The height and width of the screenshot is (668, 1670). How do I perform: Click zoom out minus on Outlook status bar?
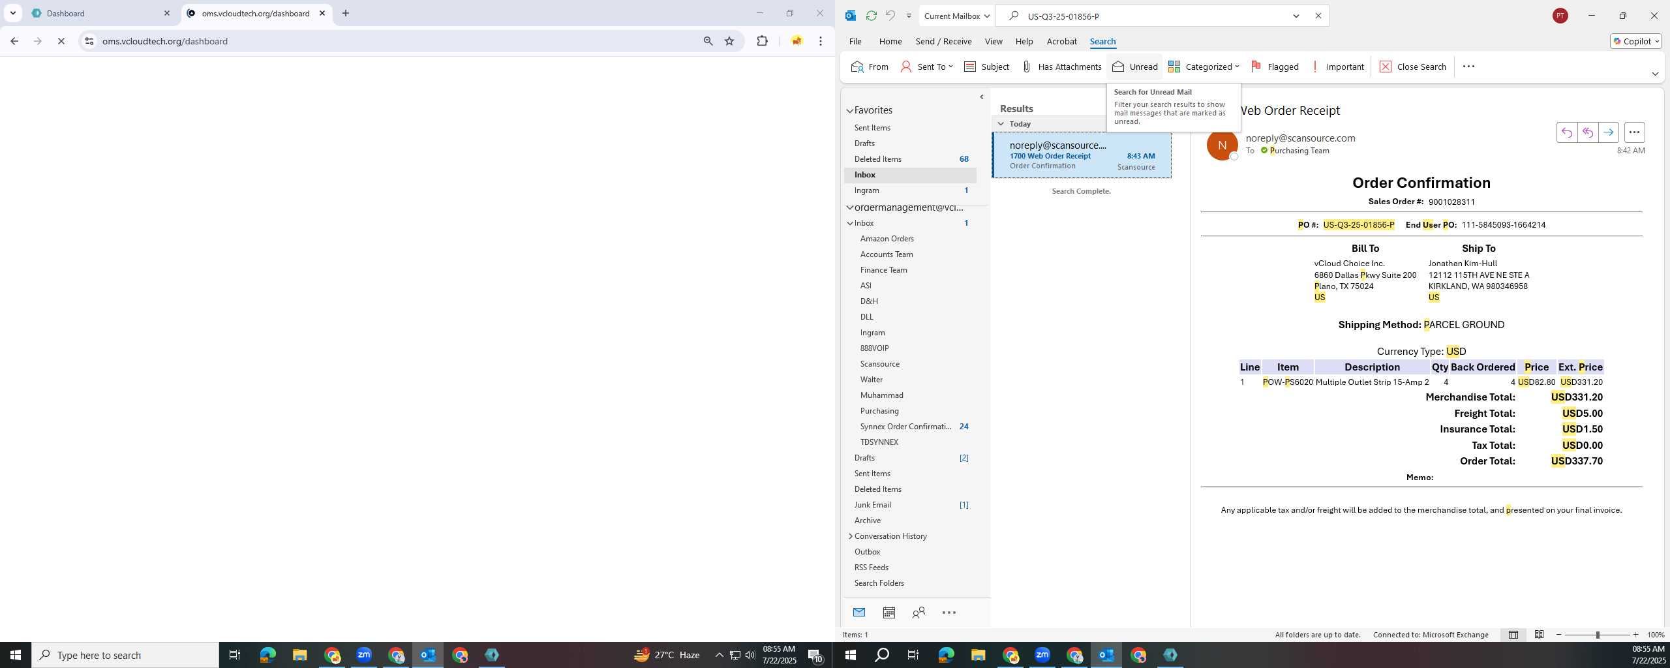pos(1559,635)
